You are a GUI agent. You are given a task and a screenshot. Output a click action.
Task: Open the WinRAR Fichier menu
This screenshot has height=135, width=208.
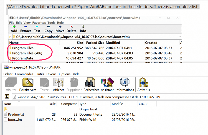(x=8, y=74)
